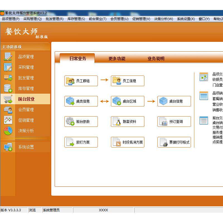Open the 系统设置(X) menu
This screenshot has height=223, width=223.
(186, 19)
